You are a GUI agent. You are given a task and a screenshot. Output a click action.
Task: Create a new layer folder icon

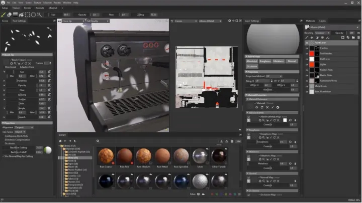(x=353, y=38)
